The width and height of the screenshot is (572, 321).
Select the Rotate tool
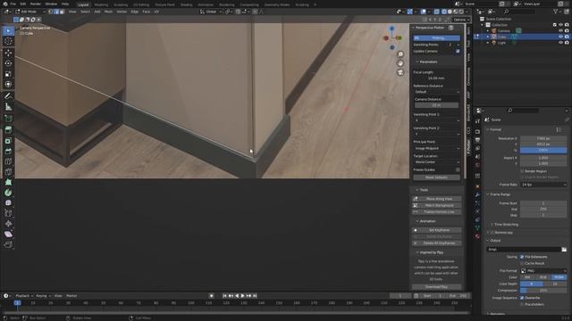(x=8, y=63)
